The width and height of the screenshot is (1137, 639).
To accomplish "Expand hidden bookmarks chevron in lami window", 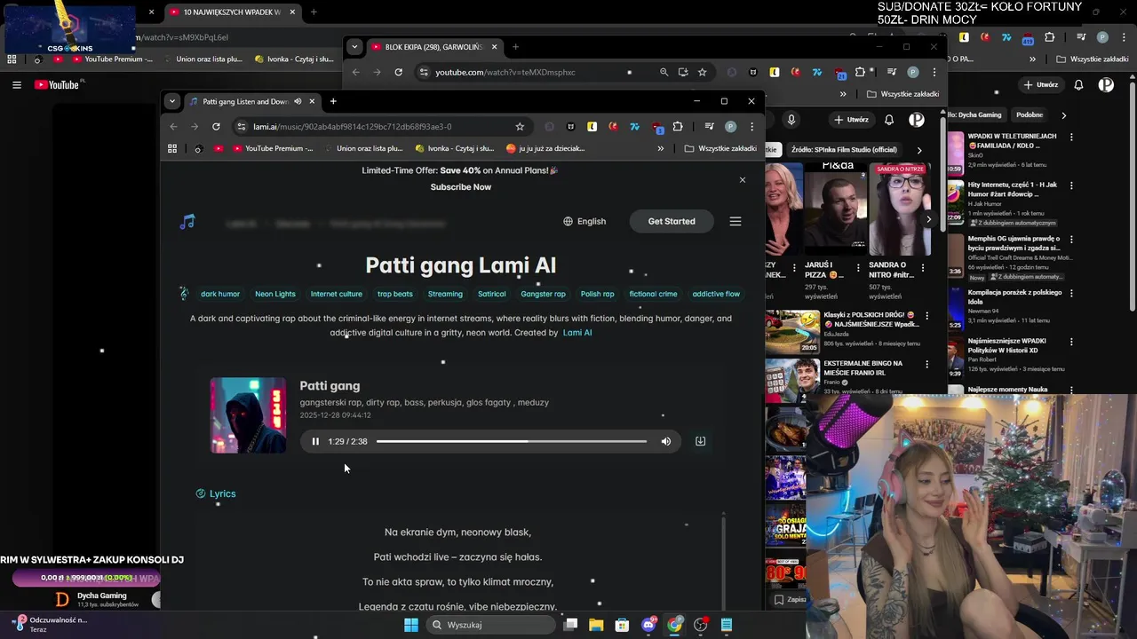I will (x=660, y=148).
